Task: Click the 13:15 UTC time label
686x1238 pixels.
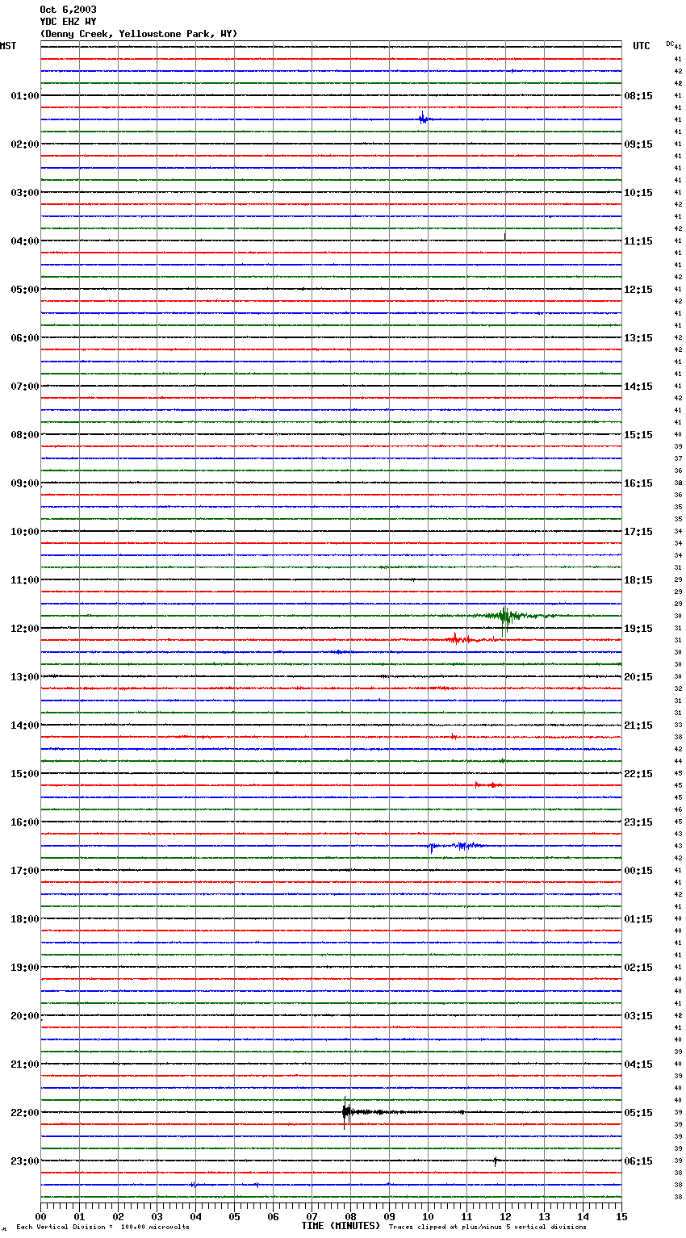Action: 638,338
